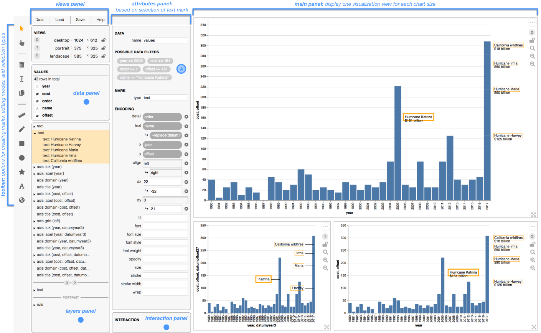This screenshot has height=333, width=541.
Task: Expand the rule layer under PORTRAIT
Action: click(34, 305)
